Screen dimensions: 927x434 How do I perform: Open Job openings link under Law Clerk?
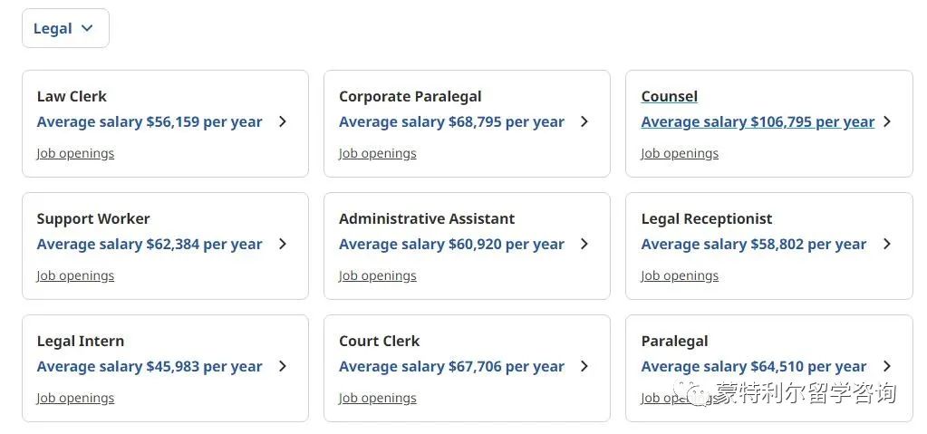coord(76,154)
